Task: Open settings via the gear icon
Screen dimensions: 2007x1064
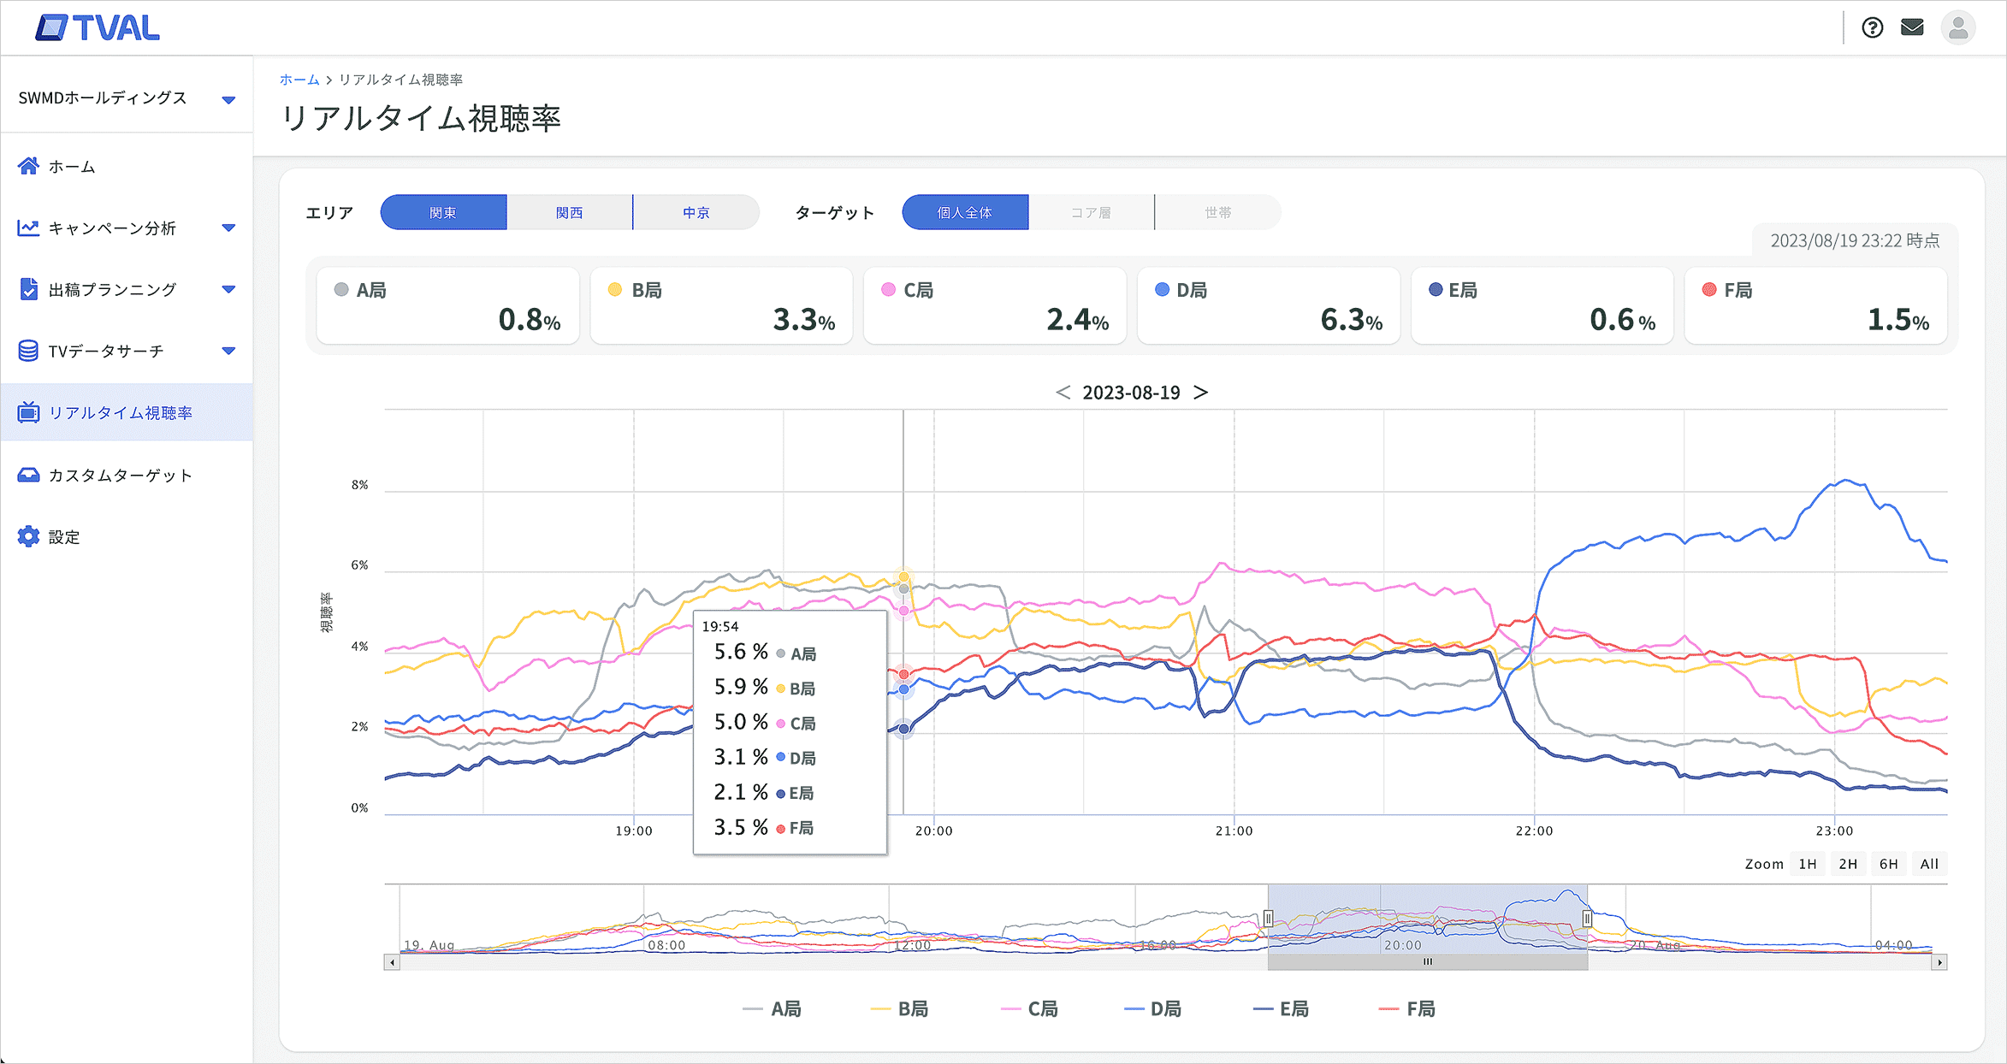Action: pyautogui.click(x=28, y=536)
